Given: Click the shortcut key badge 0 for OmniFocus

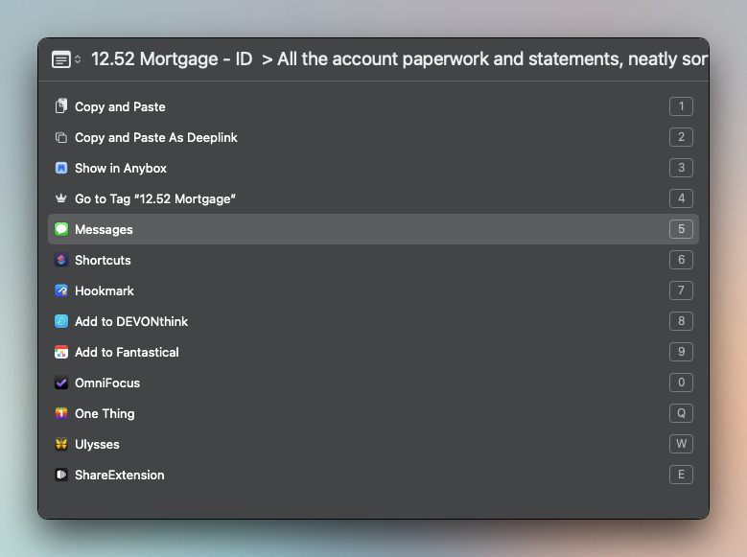Looking at the screenshot, I should point(681,383).
